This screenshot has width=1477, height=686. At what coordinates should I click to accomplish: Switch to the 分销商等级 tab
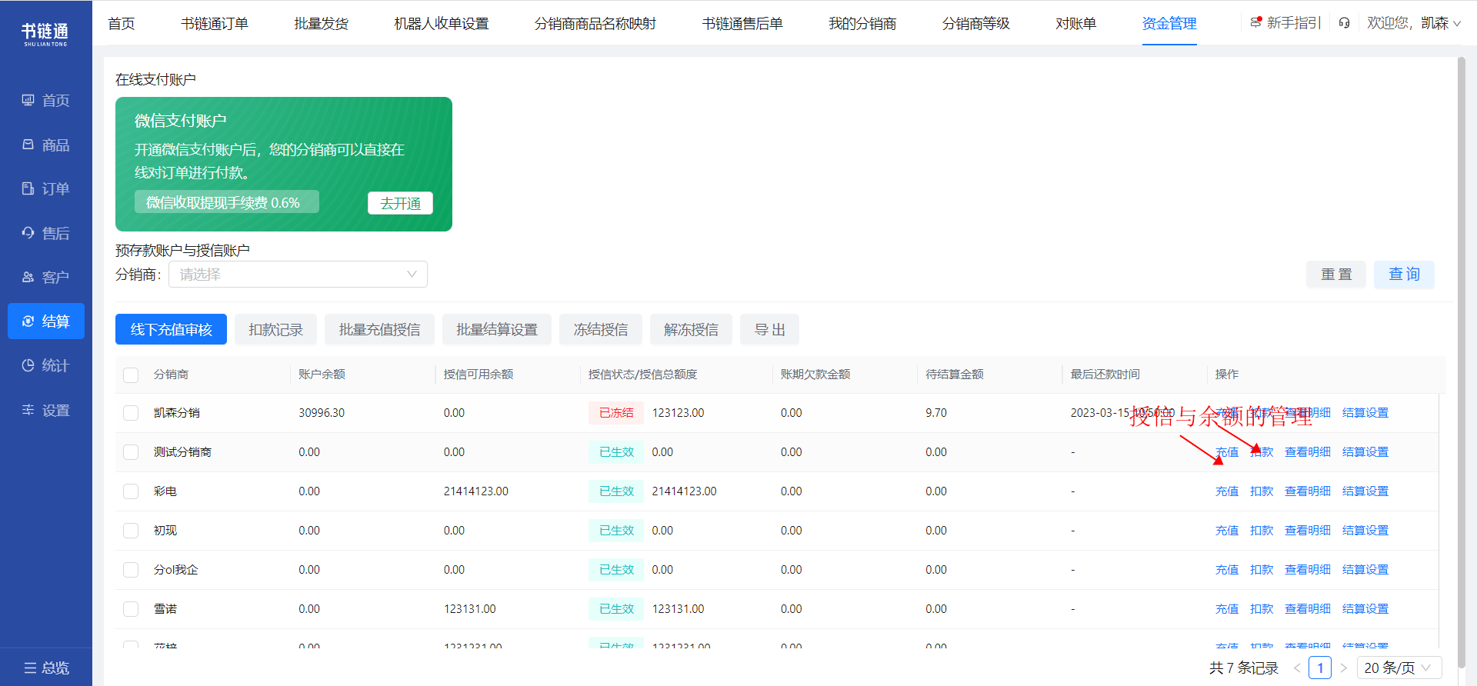click(976, 24)
